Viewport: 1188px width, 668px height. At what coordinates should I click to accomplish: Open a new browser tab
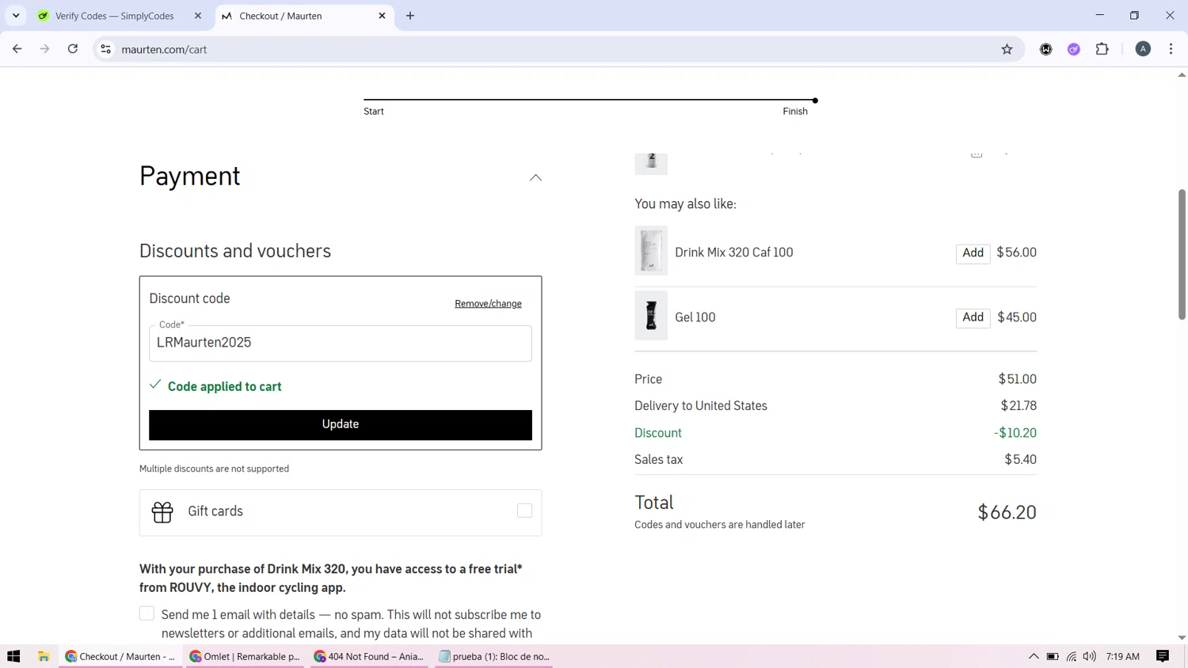410,16
